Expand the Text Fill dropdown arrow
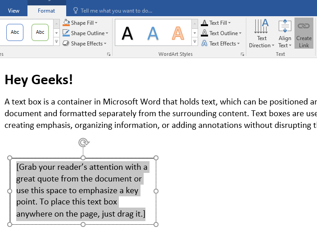 tap(229, 23)
